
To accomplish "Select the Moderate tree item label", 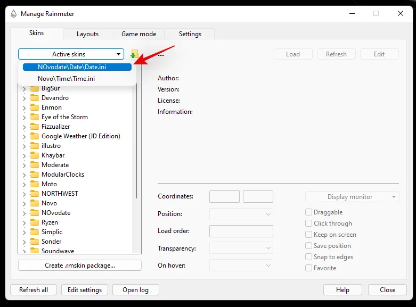I will (x=55, y=165).
